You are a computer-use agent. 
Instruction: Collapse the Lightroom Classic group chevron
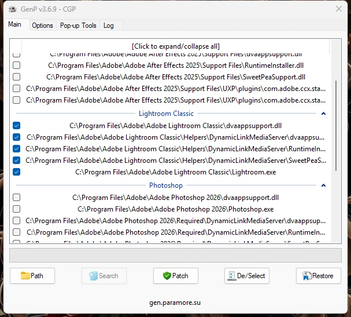pyautogui.click(x=323, y=114)
